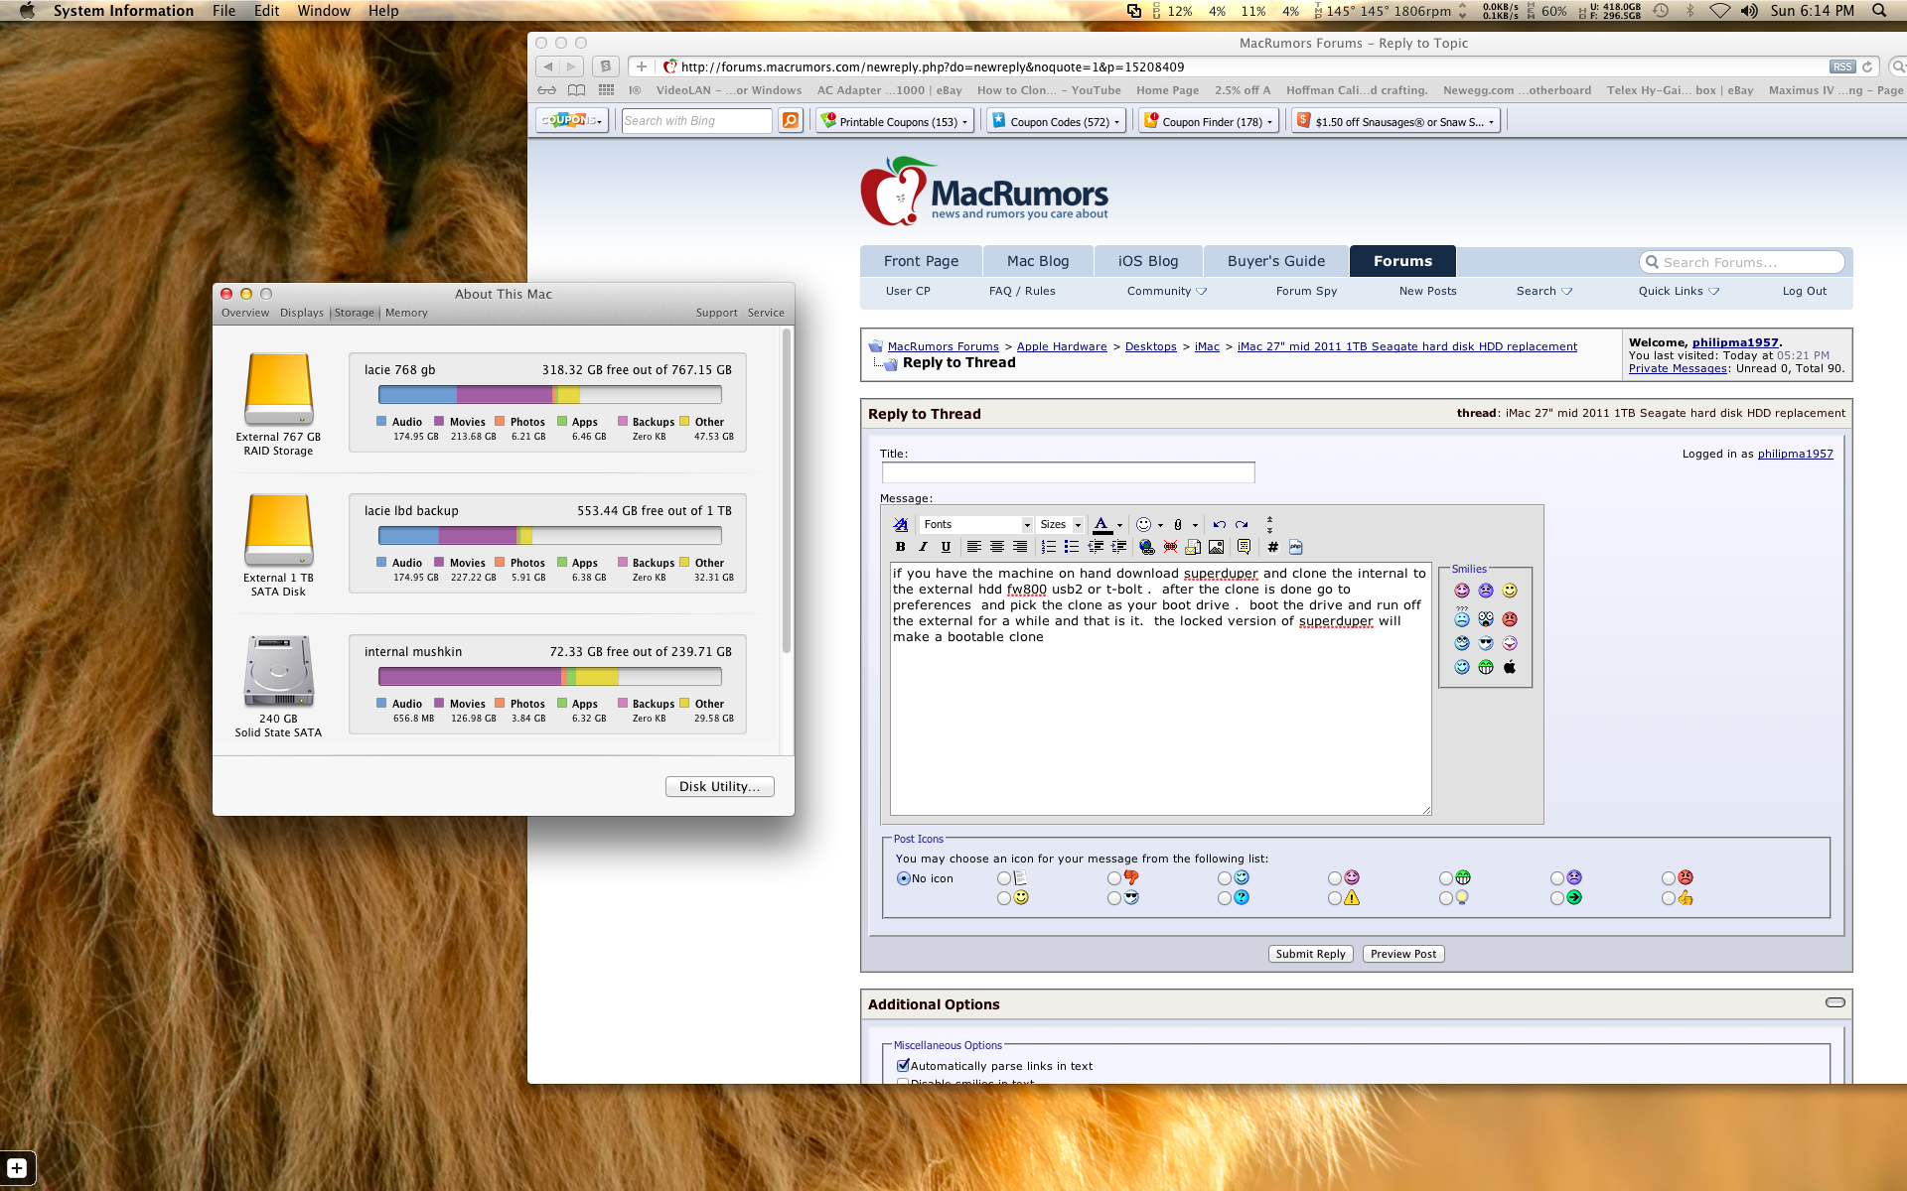Viewport: 1907px width, 1191px height.
Task: Apply bold formatting in editor
Action: pos(900,547)
